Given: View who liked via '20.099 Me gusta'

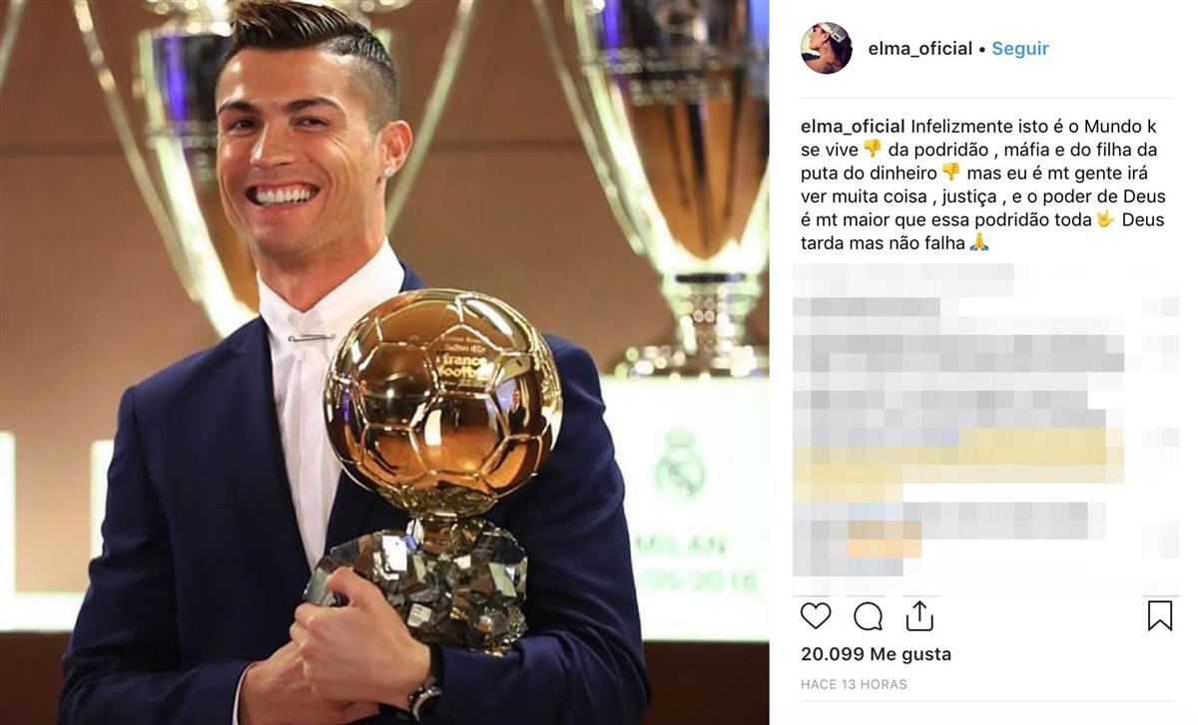Looking at the screenshot, I should pos(876,654).
